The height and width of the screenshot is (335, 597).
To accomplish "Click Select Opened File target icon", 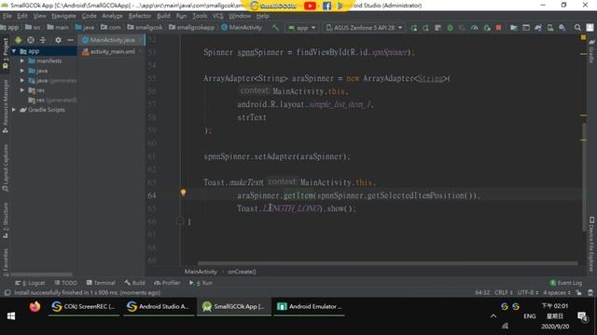I will 31,40.
